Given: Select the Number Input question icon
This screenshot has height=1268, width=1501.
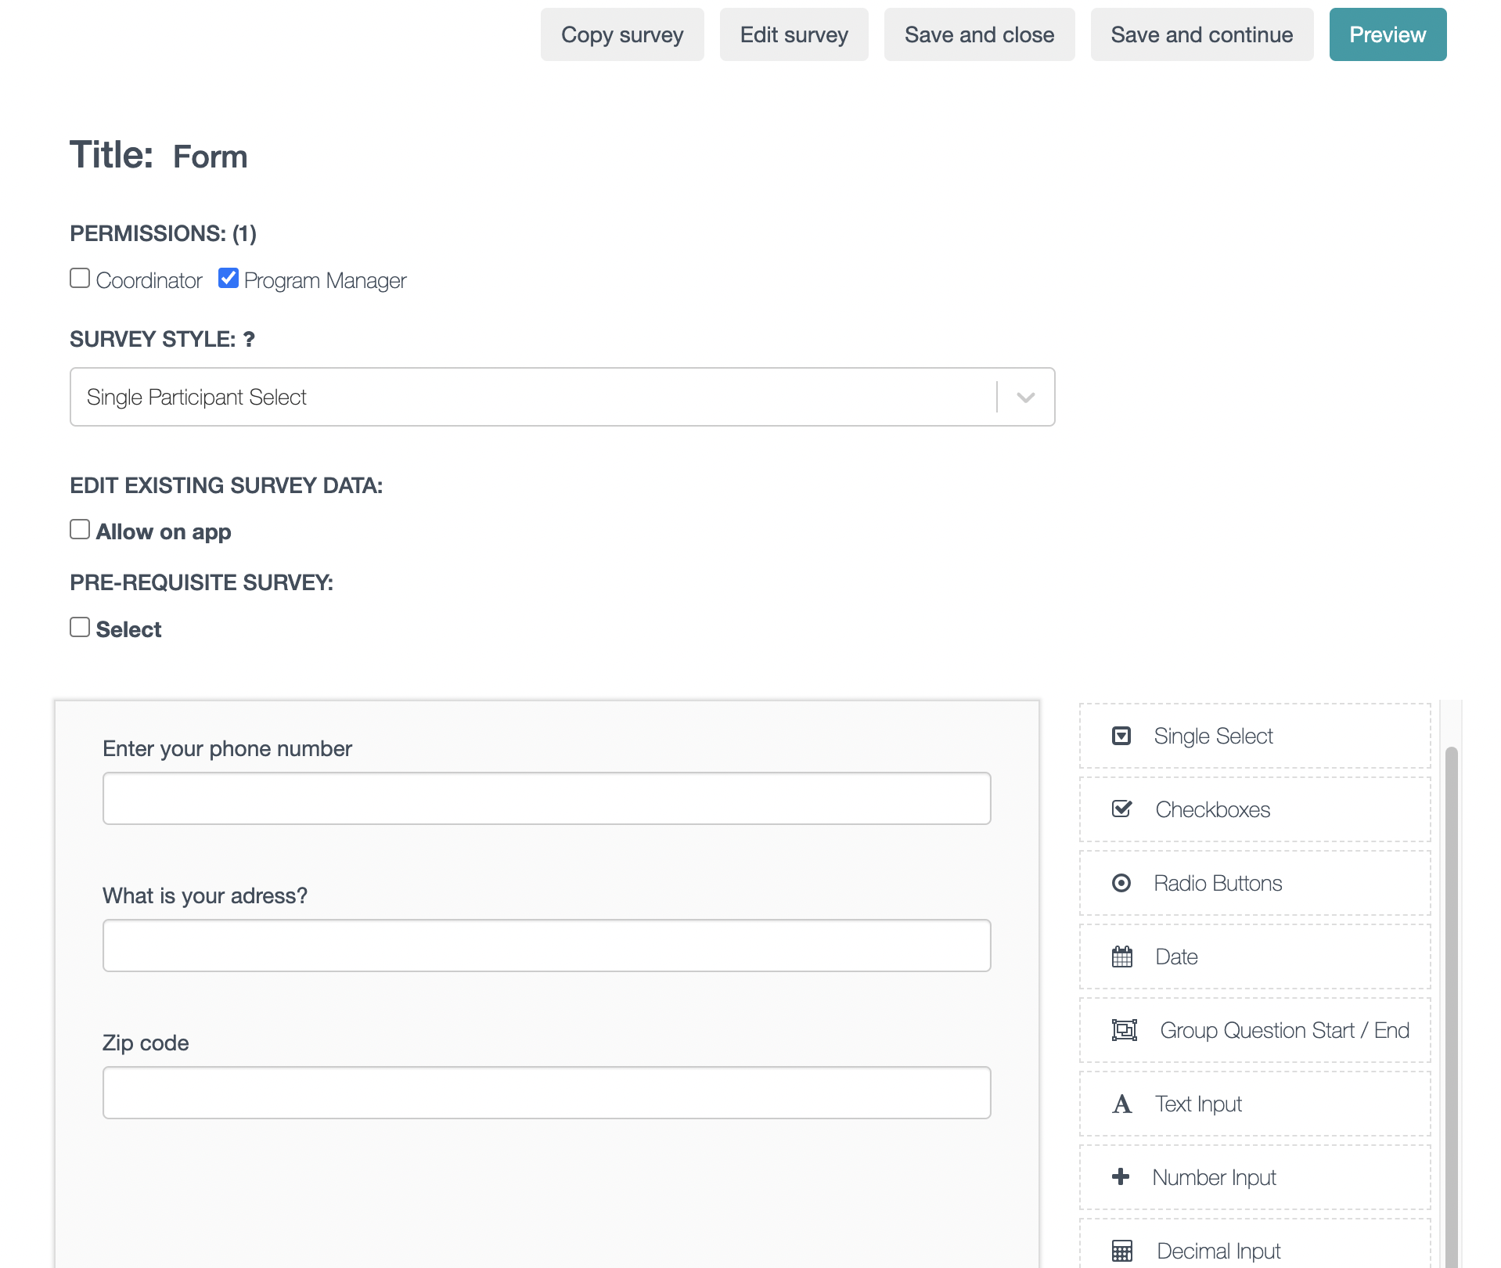Looking at the screenshot, I should click(1121, 1177).
